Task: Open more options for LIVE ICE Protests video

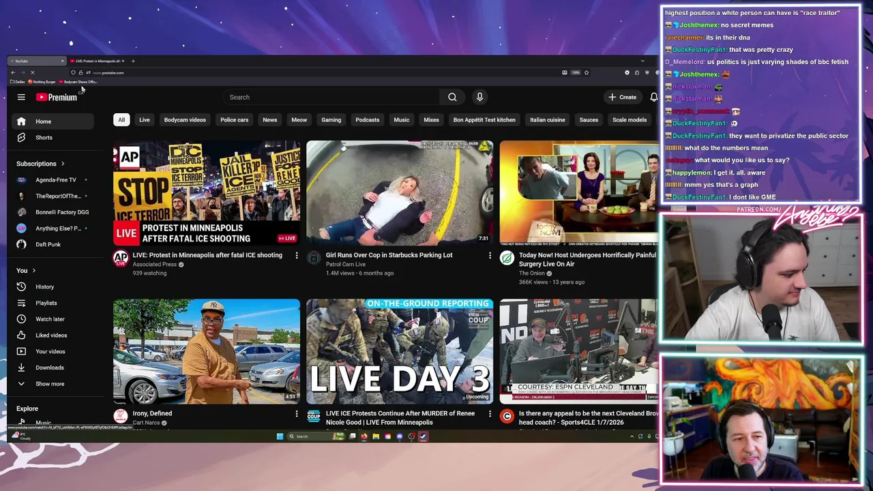Action: 489,414
